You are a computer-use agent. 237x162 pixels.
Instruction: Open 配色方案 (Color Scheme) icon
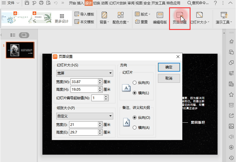[121, 15]
